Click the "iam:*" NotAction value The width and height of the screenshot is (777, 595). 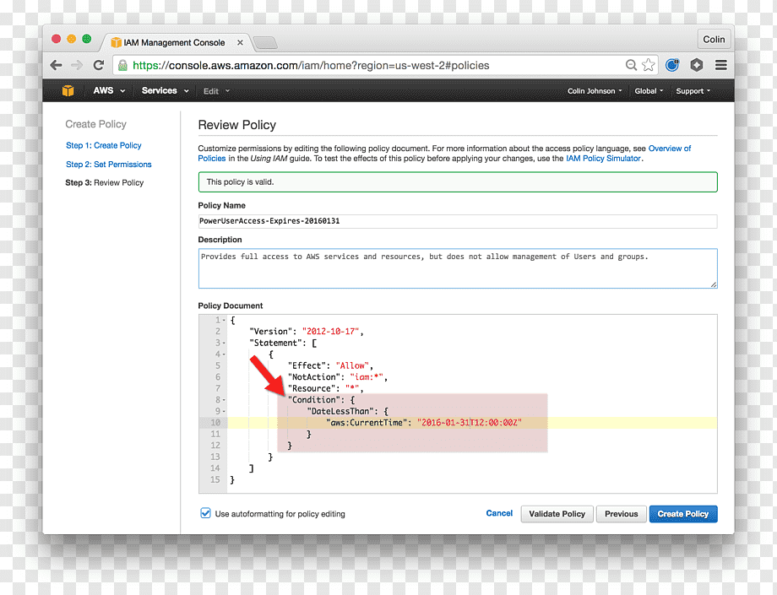367,376
